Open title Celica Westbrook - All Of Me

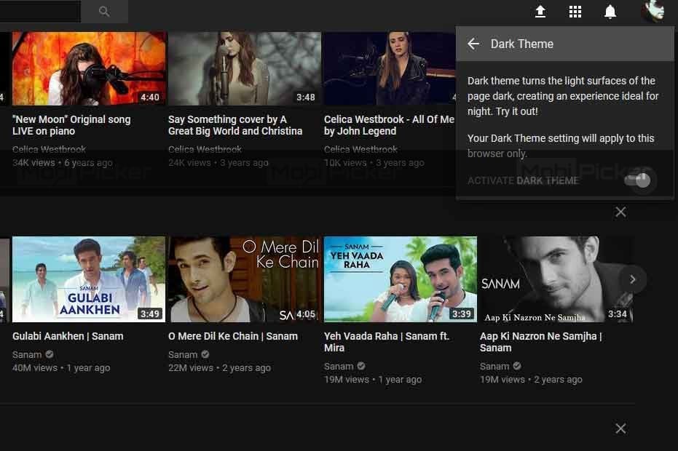pyautogui.click(x=389, y=125)
